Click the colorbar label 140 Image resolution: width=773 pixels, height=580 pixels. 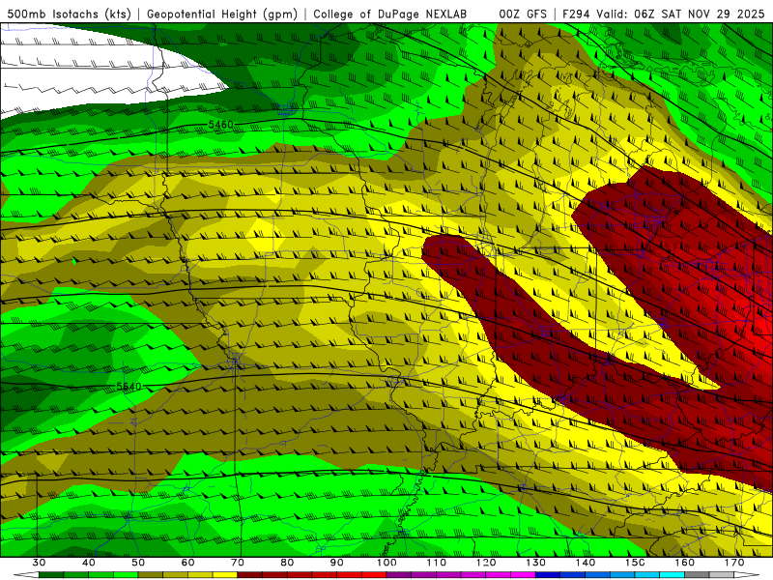coord(586,563)
